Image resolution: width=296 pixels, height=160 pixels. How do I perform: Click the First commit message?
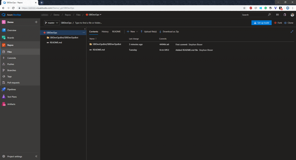[x=182, y=45]
